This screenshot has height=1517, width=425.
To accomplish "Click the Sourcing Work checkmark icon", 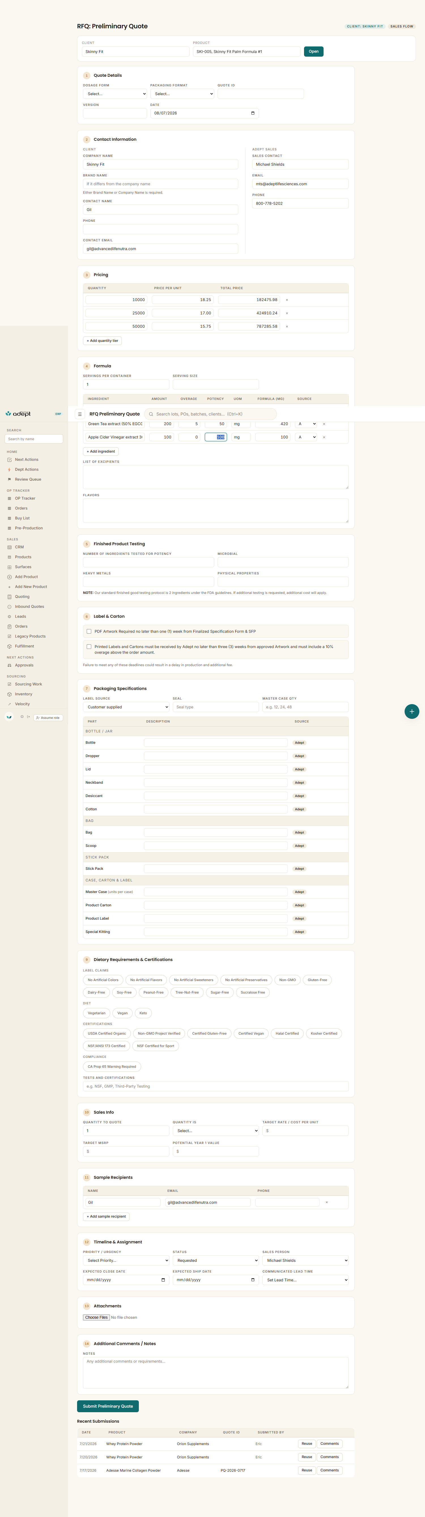I will (9, 684).
